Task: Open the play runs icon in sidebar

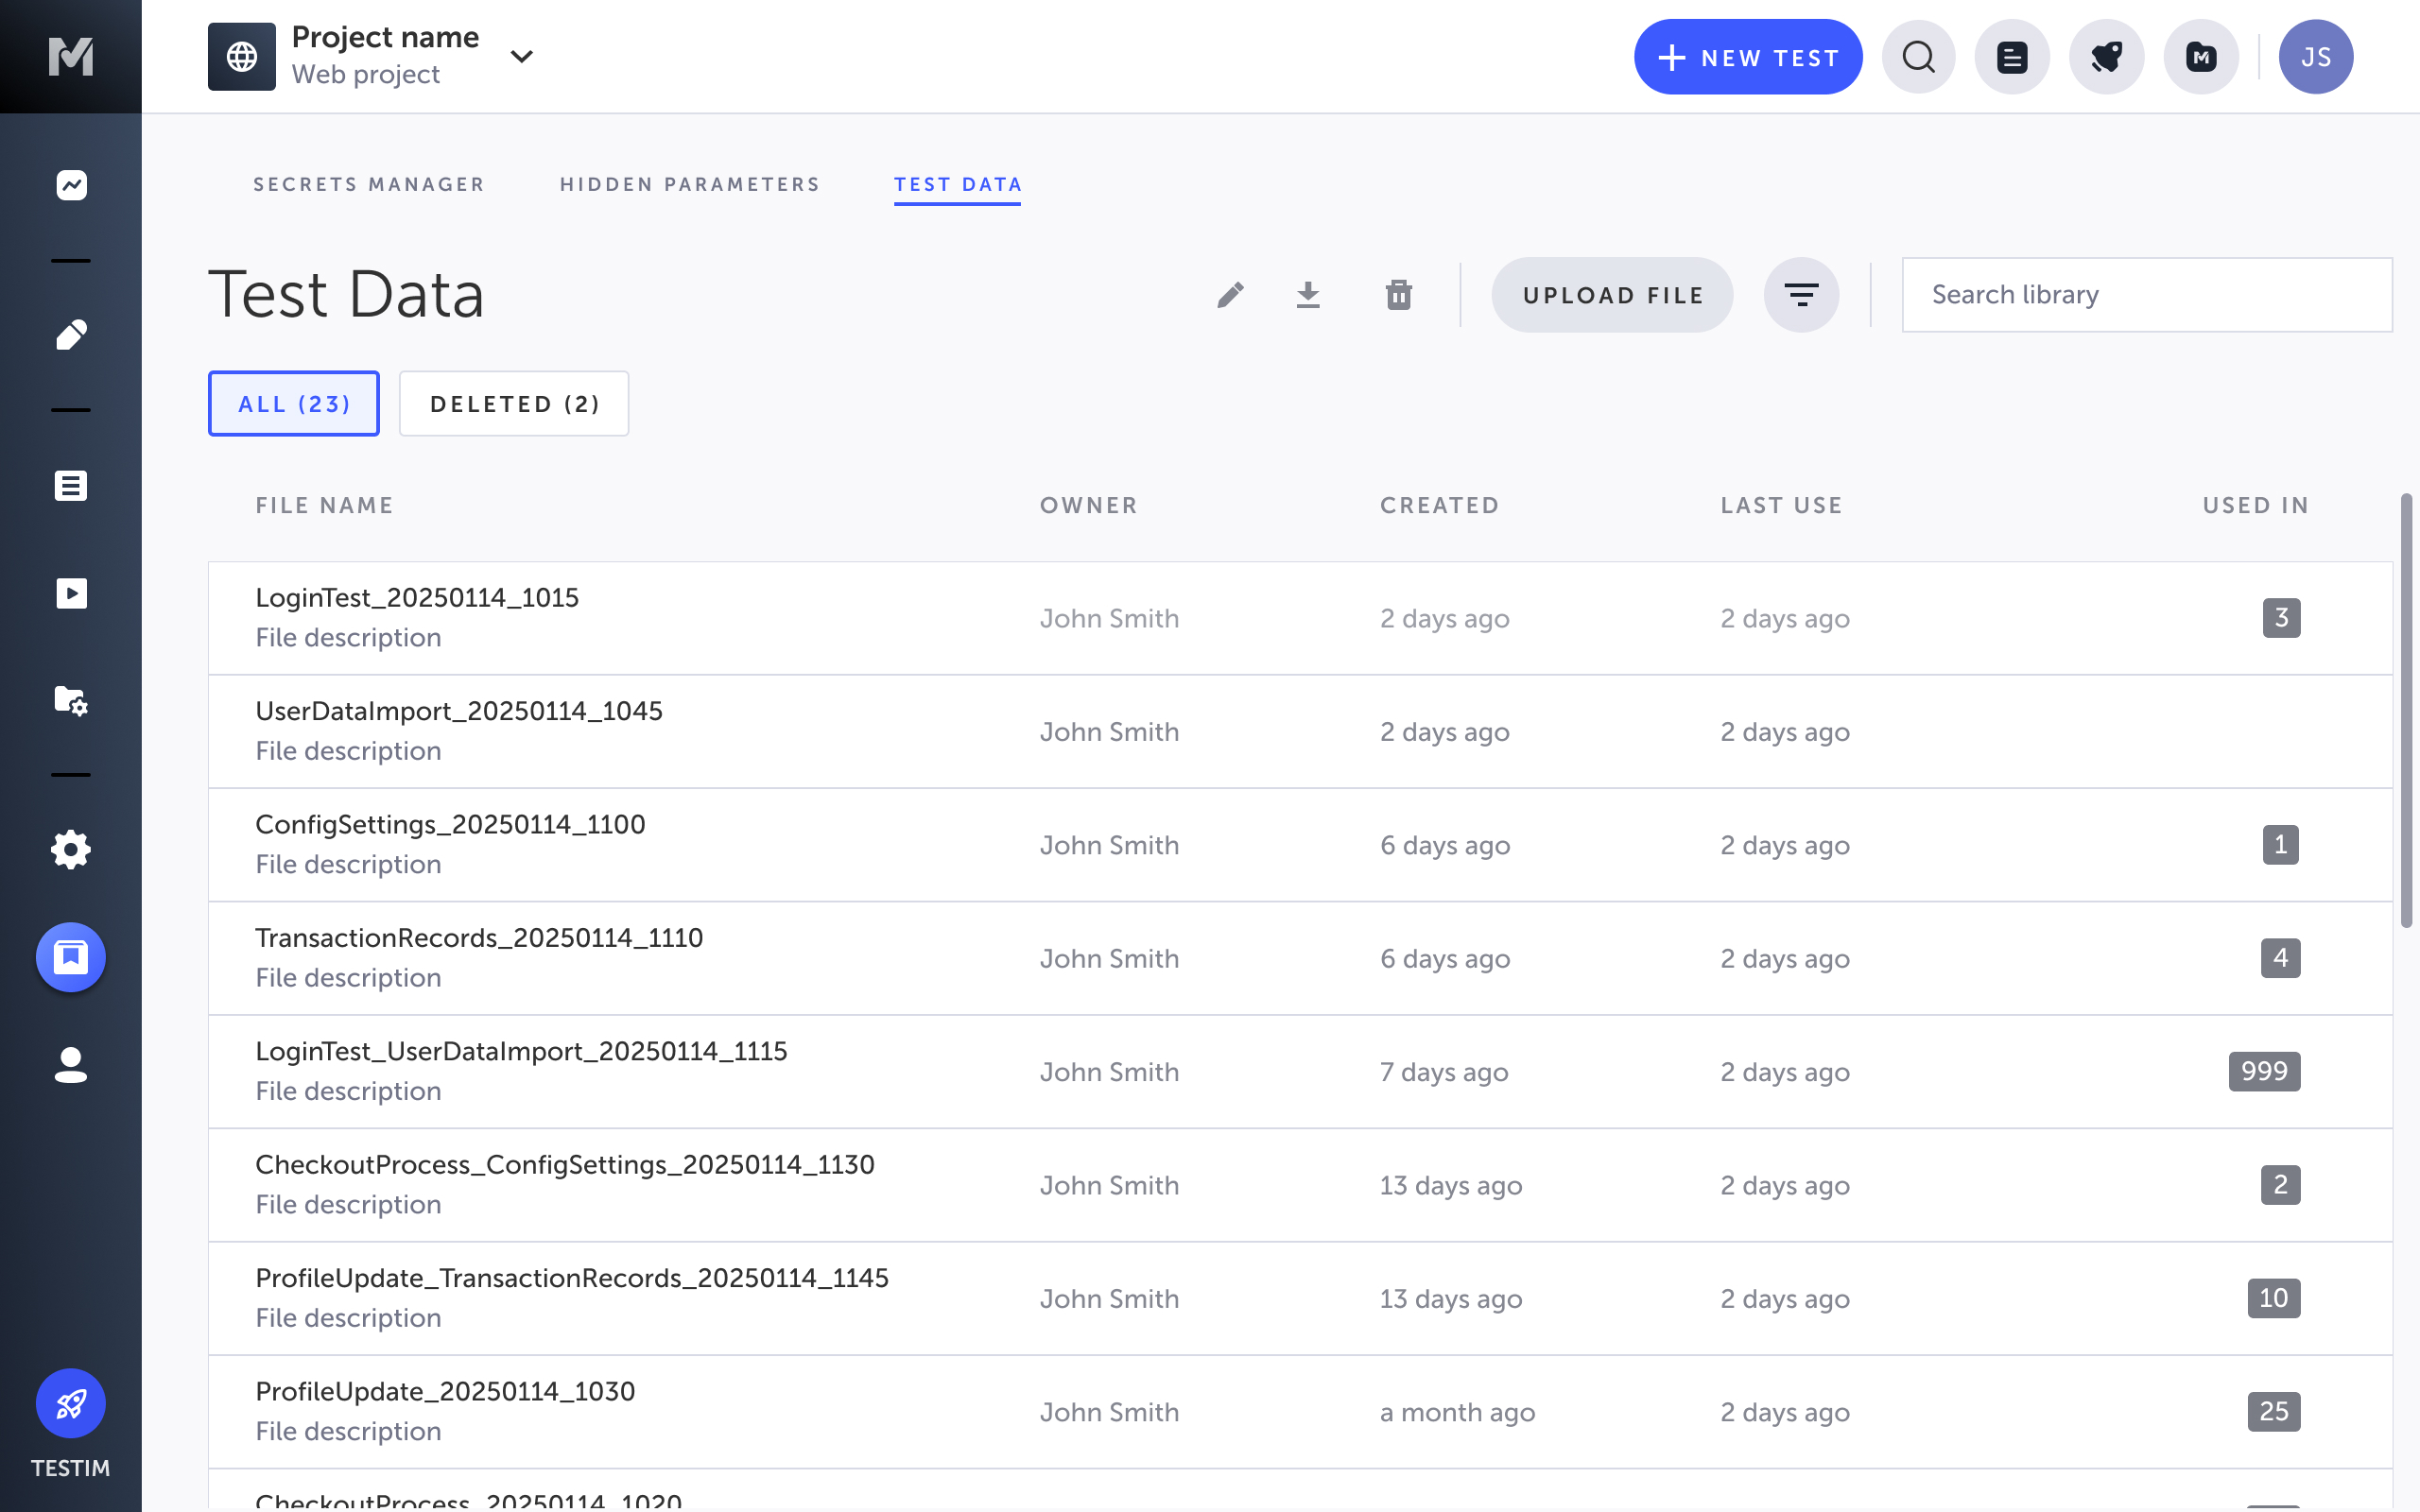Action: point(71,594)
